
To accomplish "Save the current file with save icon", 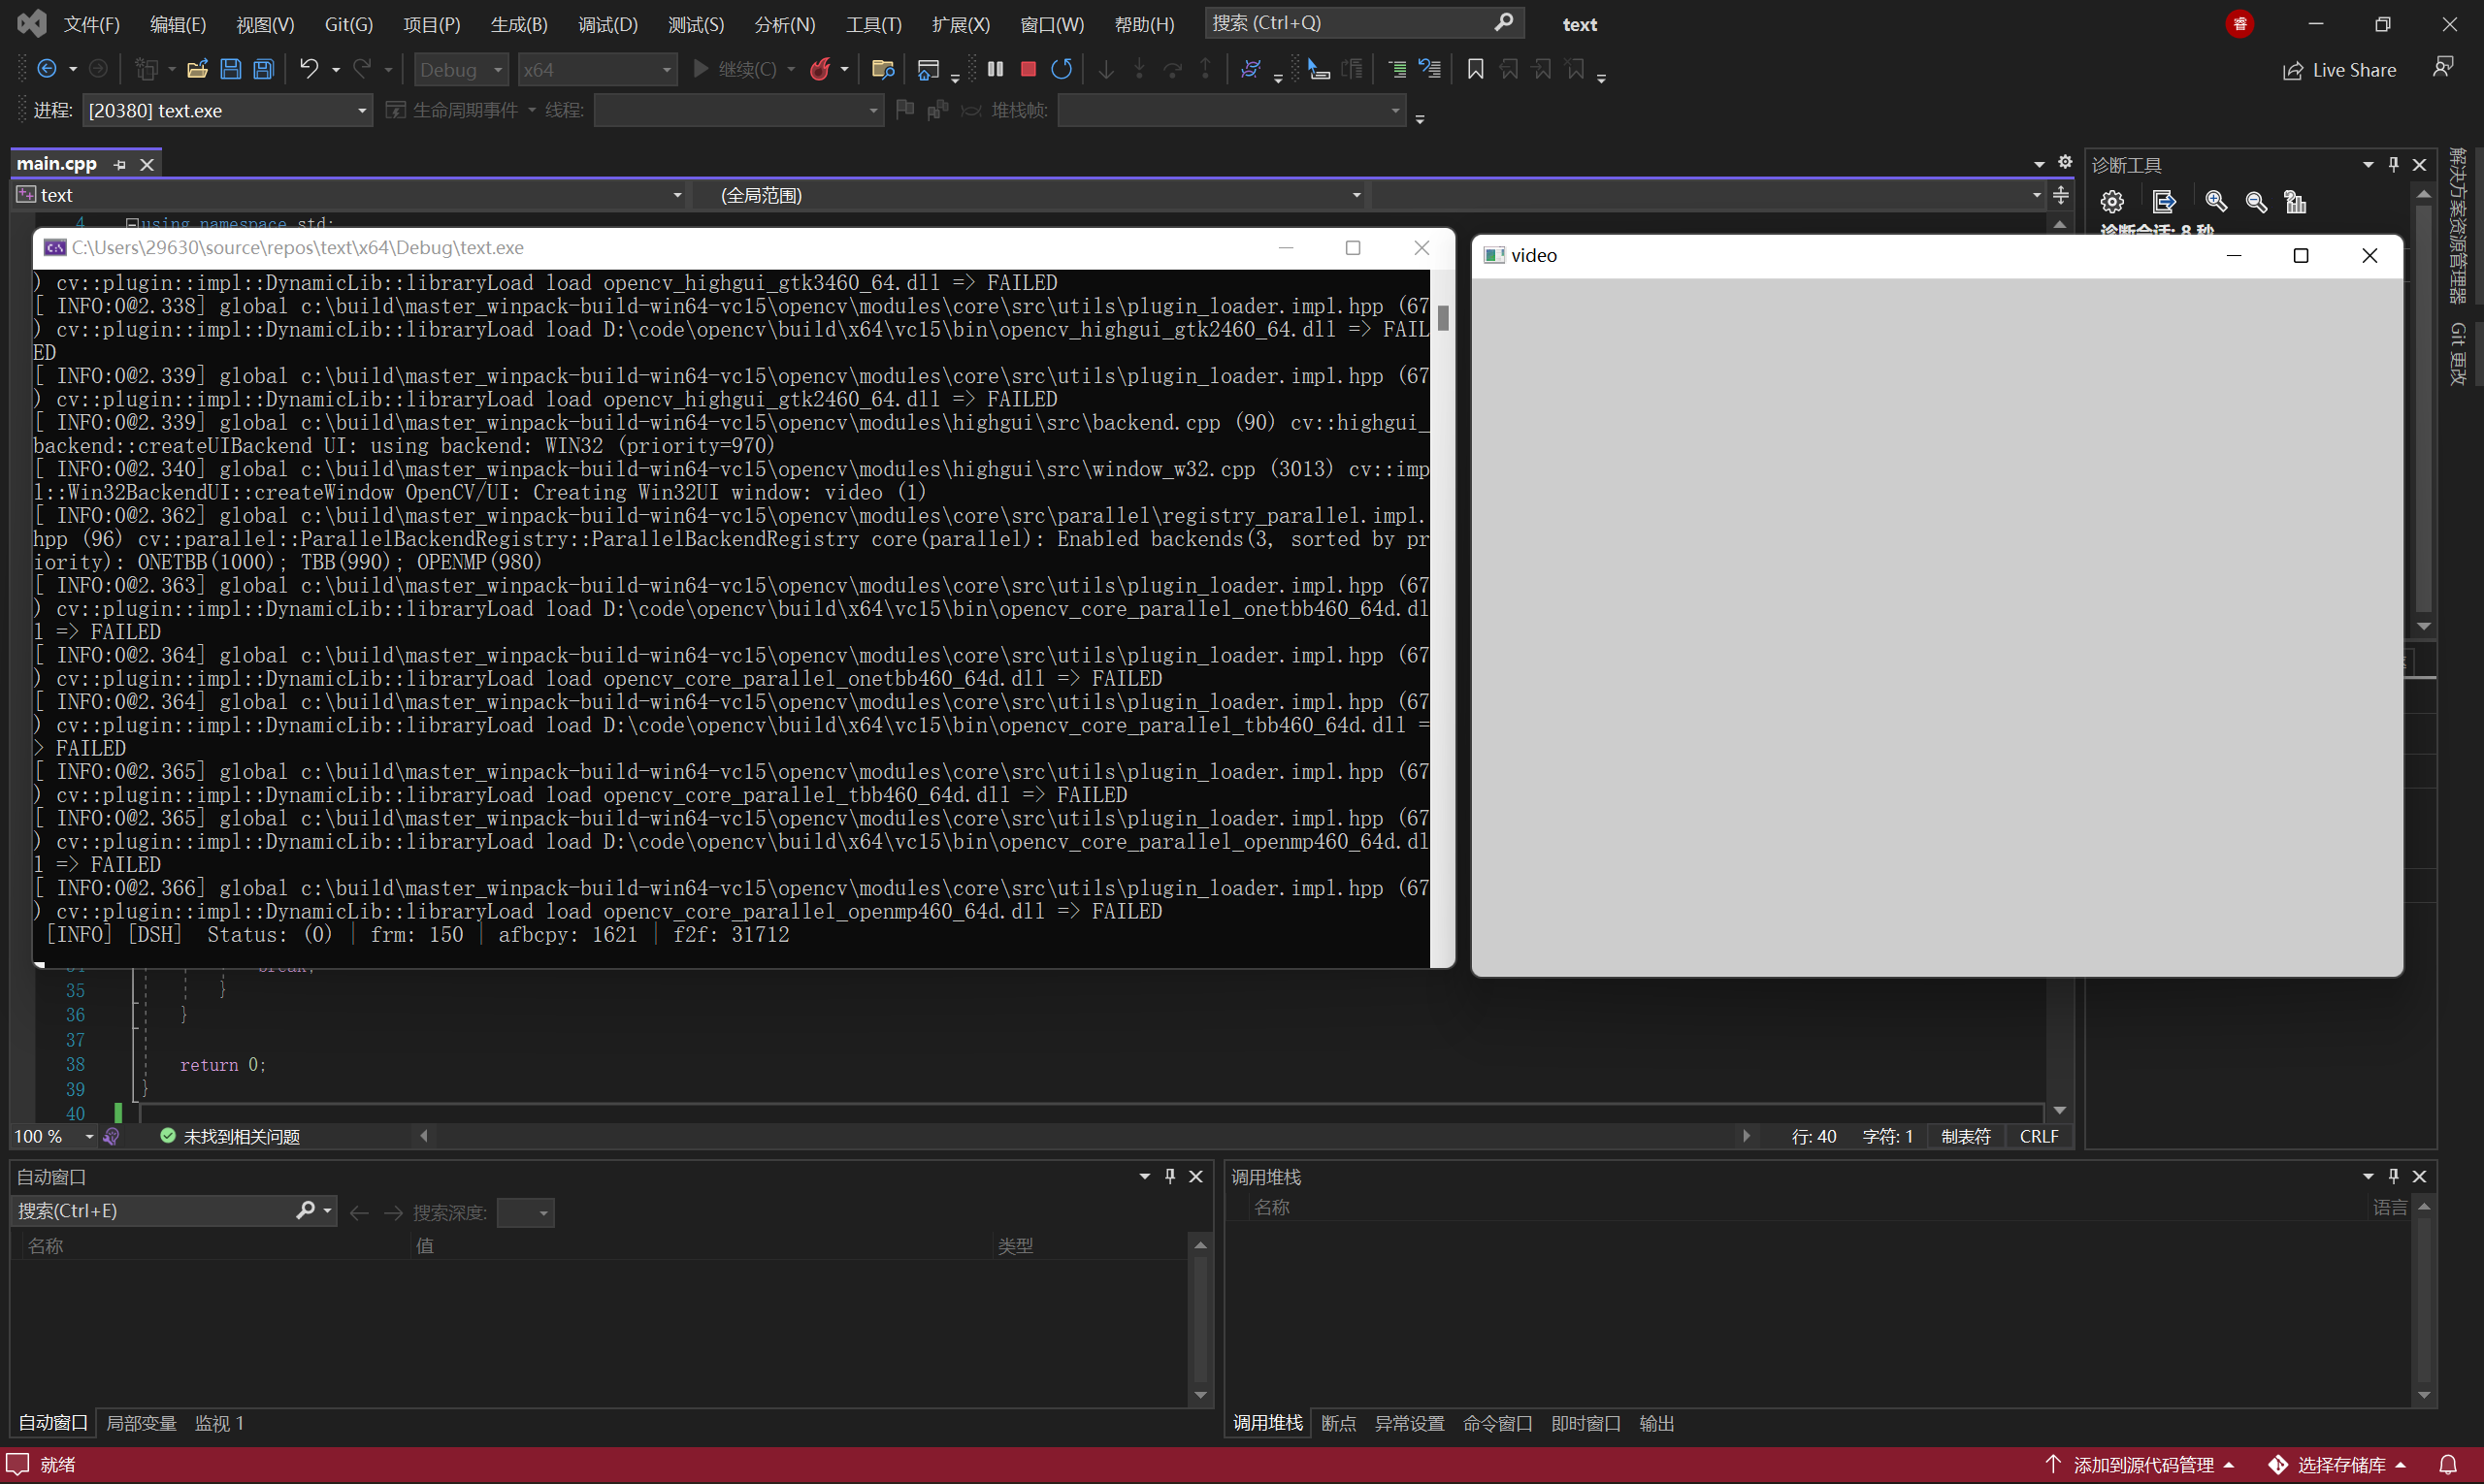I will [x=230, y=69].
